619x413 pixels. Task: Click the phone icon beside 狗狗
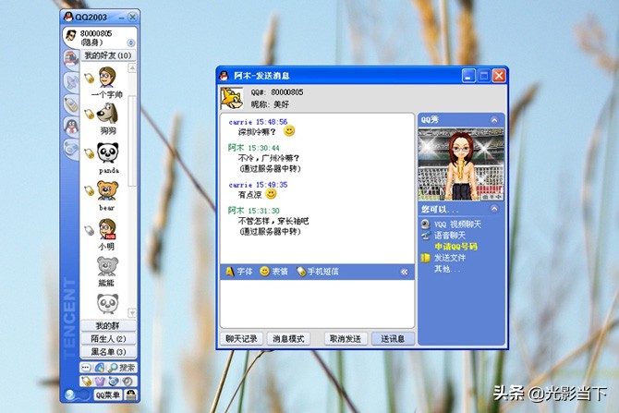click(90, 115)
